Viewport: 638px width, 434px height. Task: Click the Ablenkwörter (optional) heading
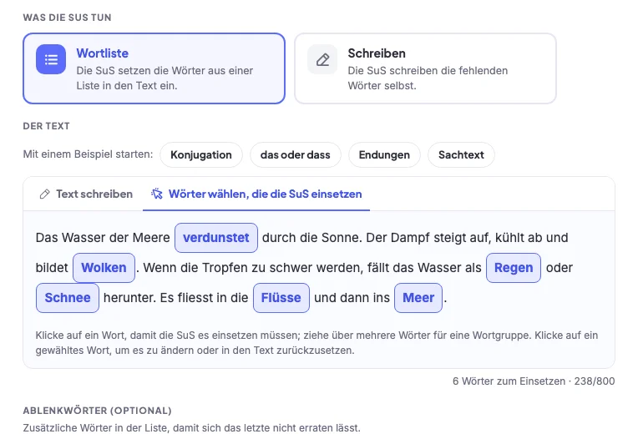(x=97, y=411)
